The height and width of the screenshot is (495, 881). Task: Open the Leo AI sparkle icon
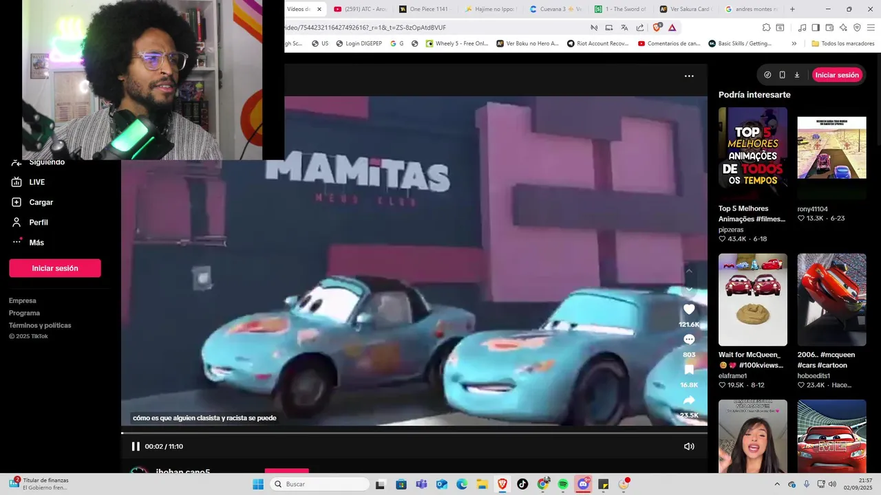pyautogui.click(x=843, y=27)
